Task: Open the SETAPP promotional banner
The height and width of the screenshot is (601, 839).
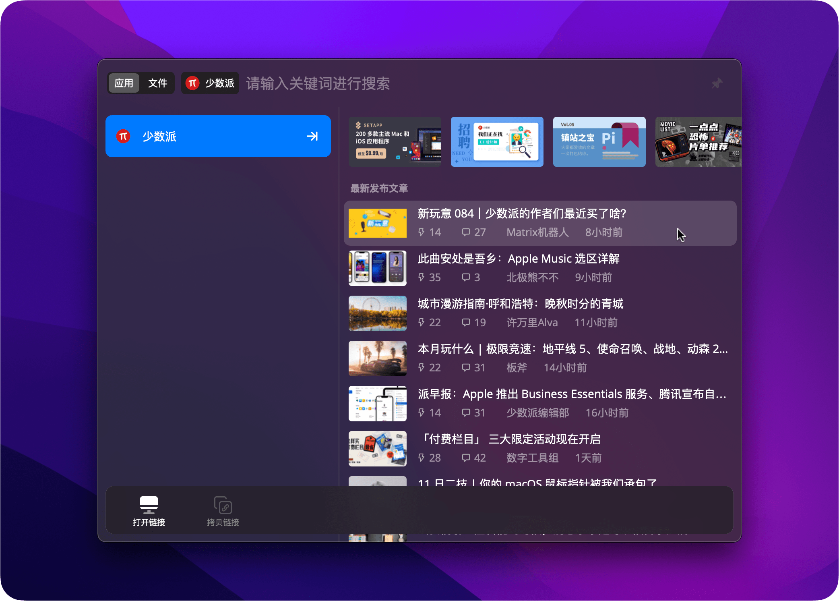Action: coord(395,141)
